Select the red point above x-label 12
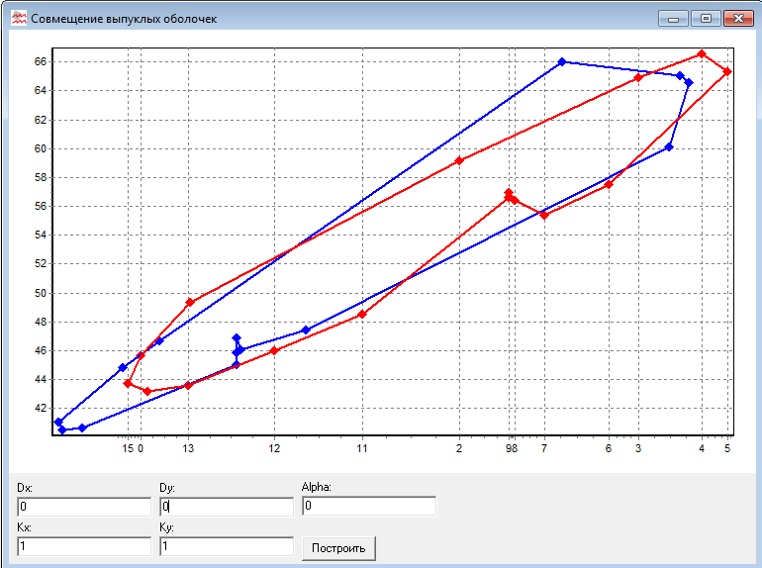Viewport: 762px width, 568px height. (x=274, y=350)
